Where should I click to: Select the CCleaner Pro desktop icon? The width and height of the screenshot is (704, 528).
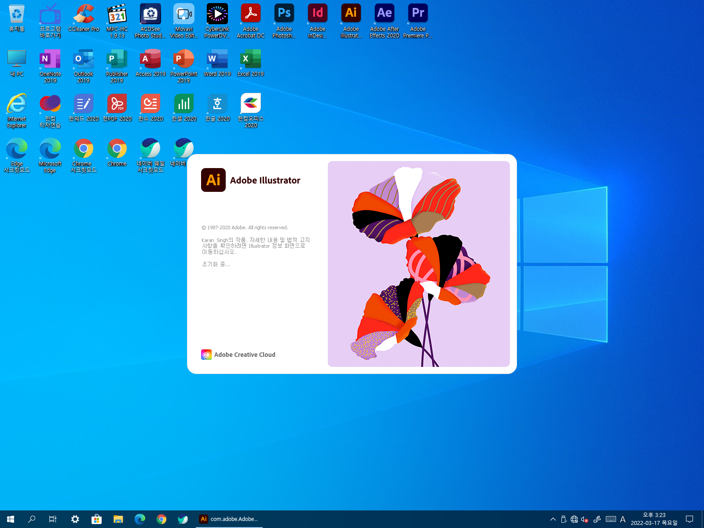tap(84, 18)
